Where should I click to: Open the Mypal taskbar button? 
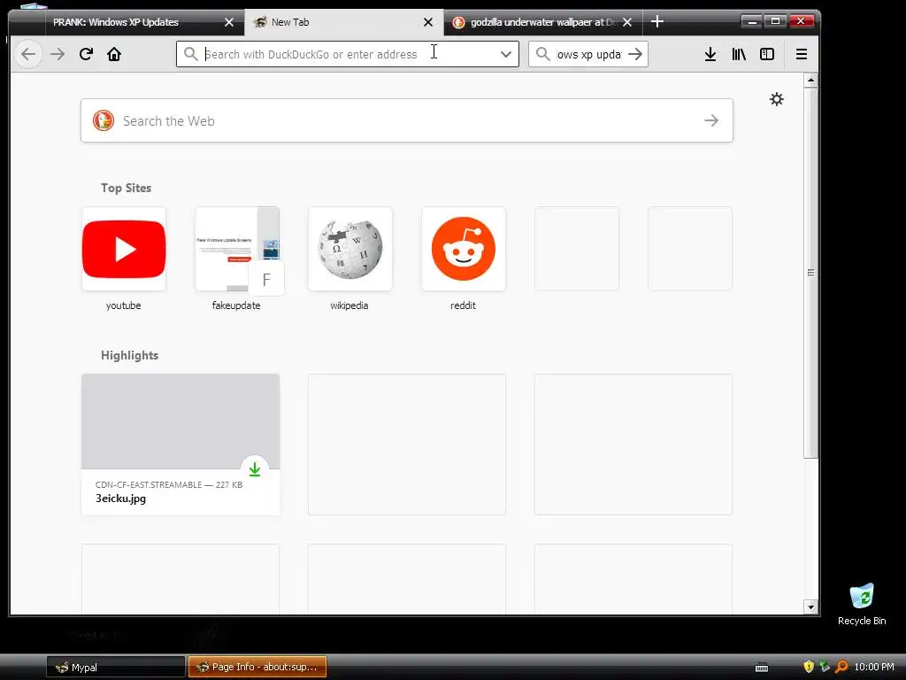[116, 668]
